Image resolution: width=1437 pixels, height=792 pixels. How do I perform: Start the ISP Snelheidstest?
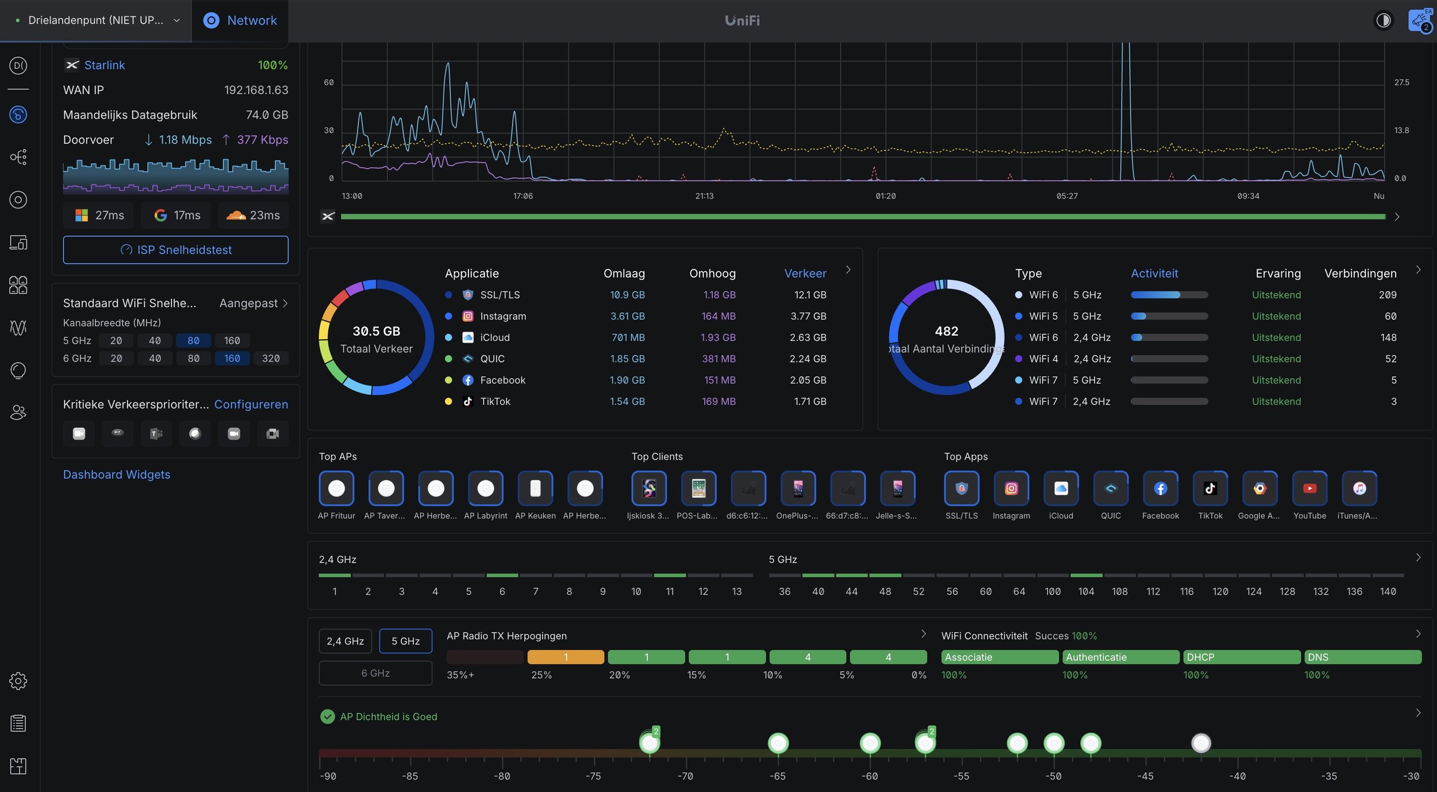click(x=175, y=250)
